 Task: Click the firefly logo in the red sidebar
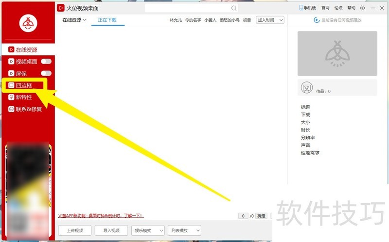[x=28, y=23]
